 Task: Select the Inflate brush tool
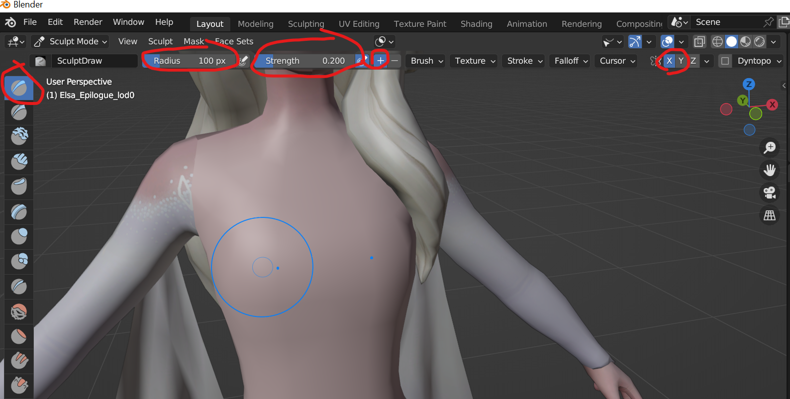coord(19,237)
